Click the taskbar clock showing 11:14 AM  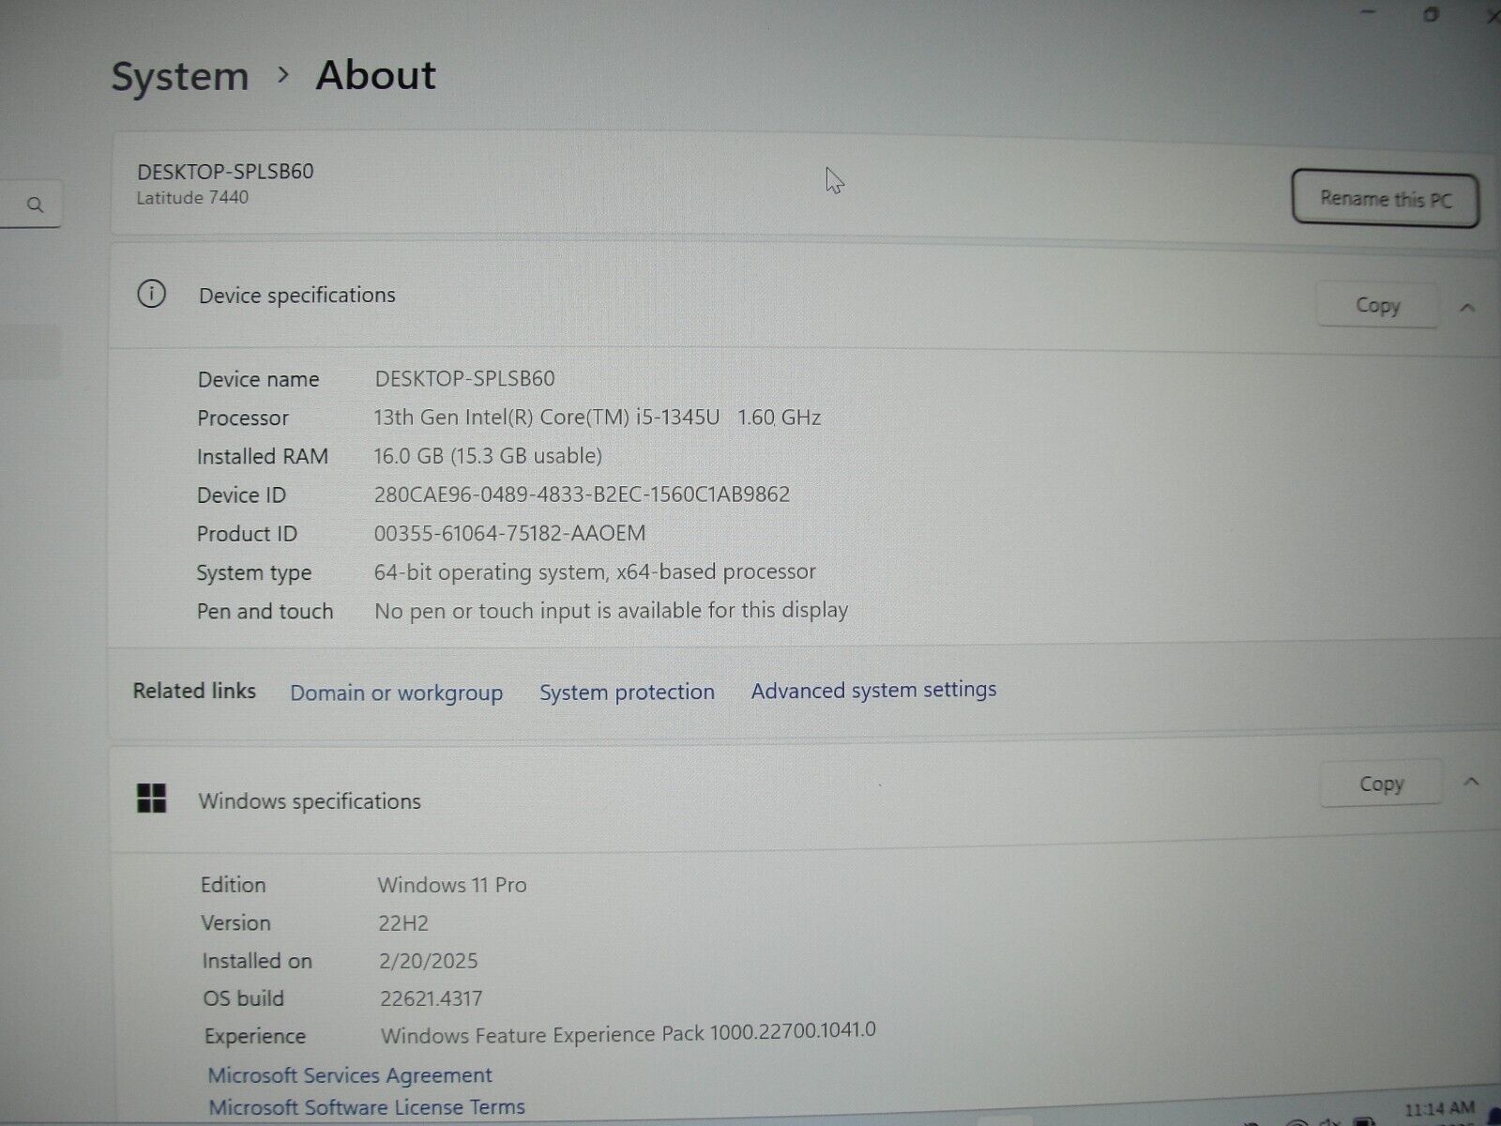click(1439, 1109)
